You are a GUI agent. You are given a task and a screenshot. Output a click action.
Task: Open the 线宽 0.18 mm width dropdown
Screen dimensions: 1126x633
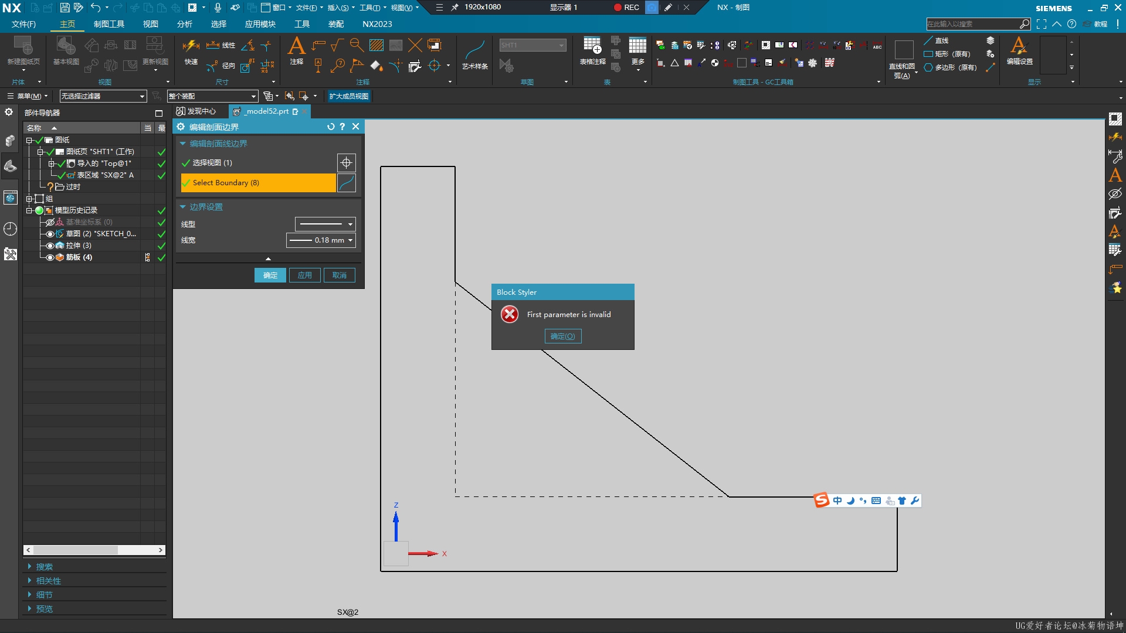click(x=321, y=240)
